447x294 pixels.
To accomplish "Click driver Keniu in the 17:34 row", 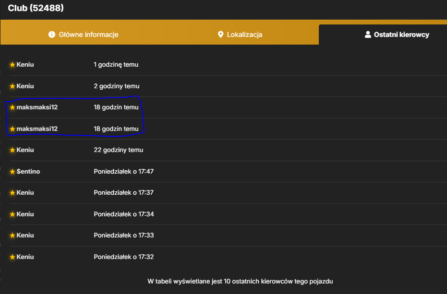I will pyautogui.click(x=25, y=214).
